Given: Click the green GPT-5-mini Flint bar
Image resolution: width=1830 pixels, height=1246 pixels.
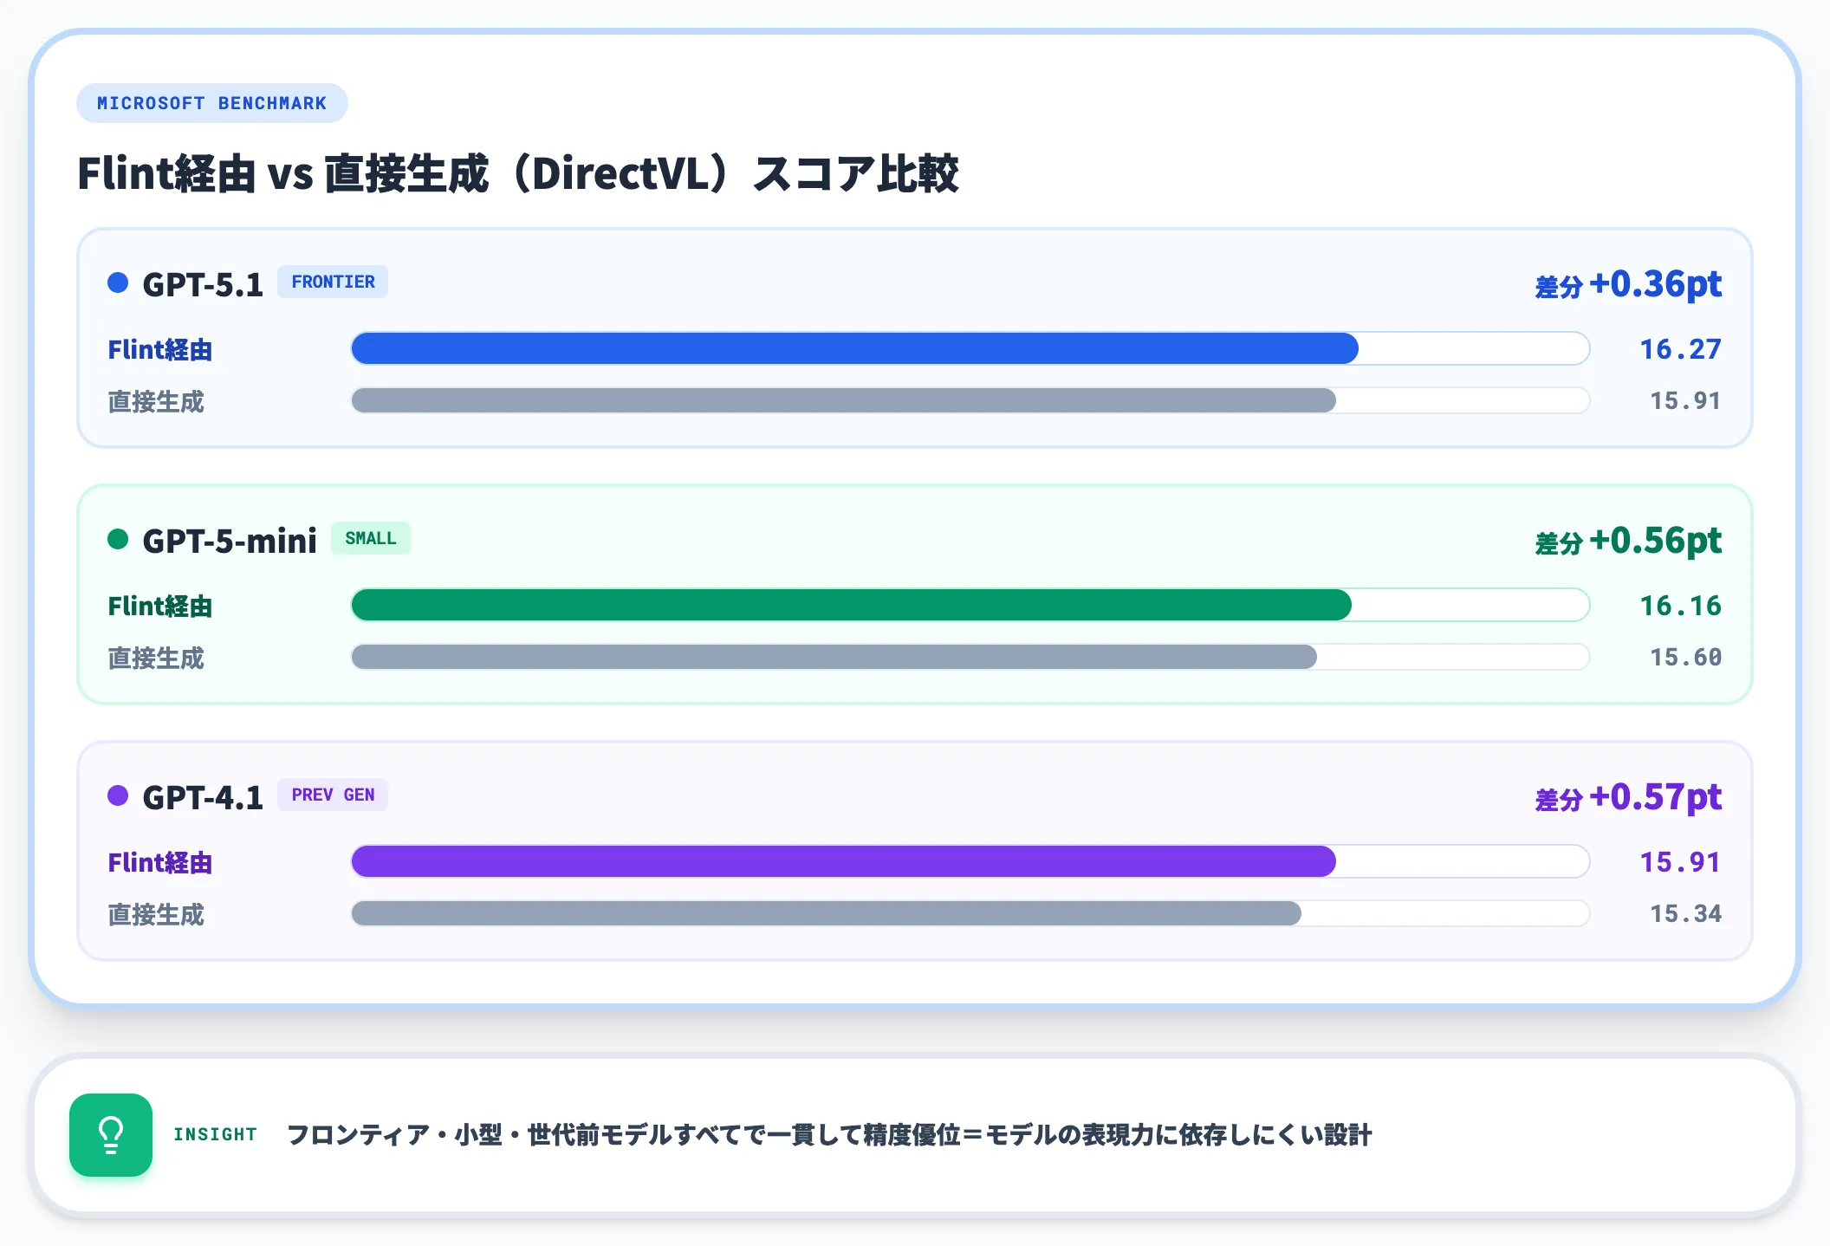Looking at the screenshot, I should (x=852, y=605).
